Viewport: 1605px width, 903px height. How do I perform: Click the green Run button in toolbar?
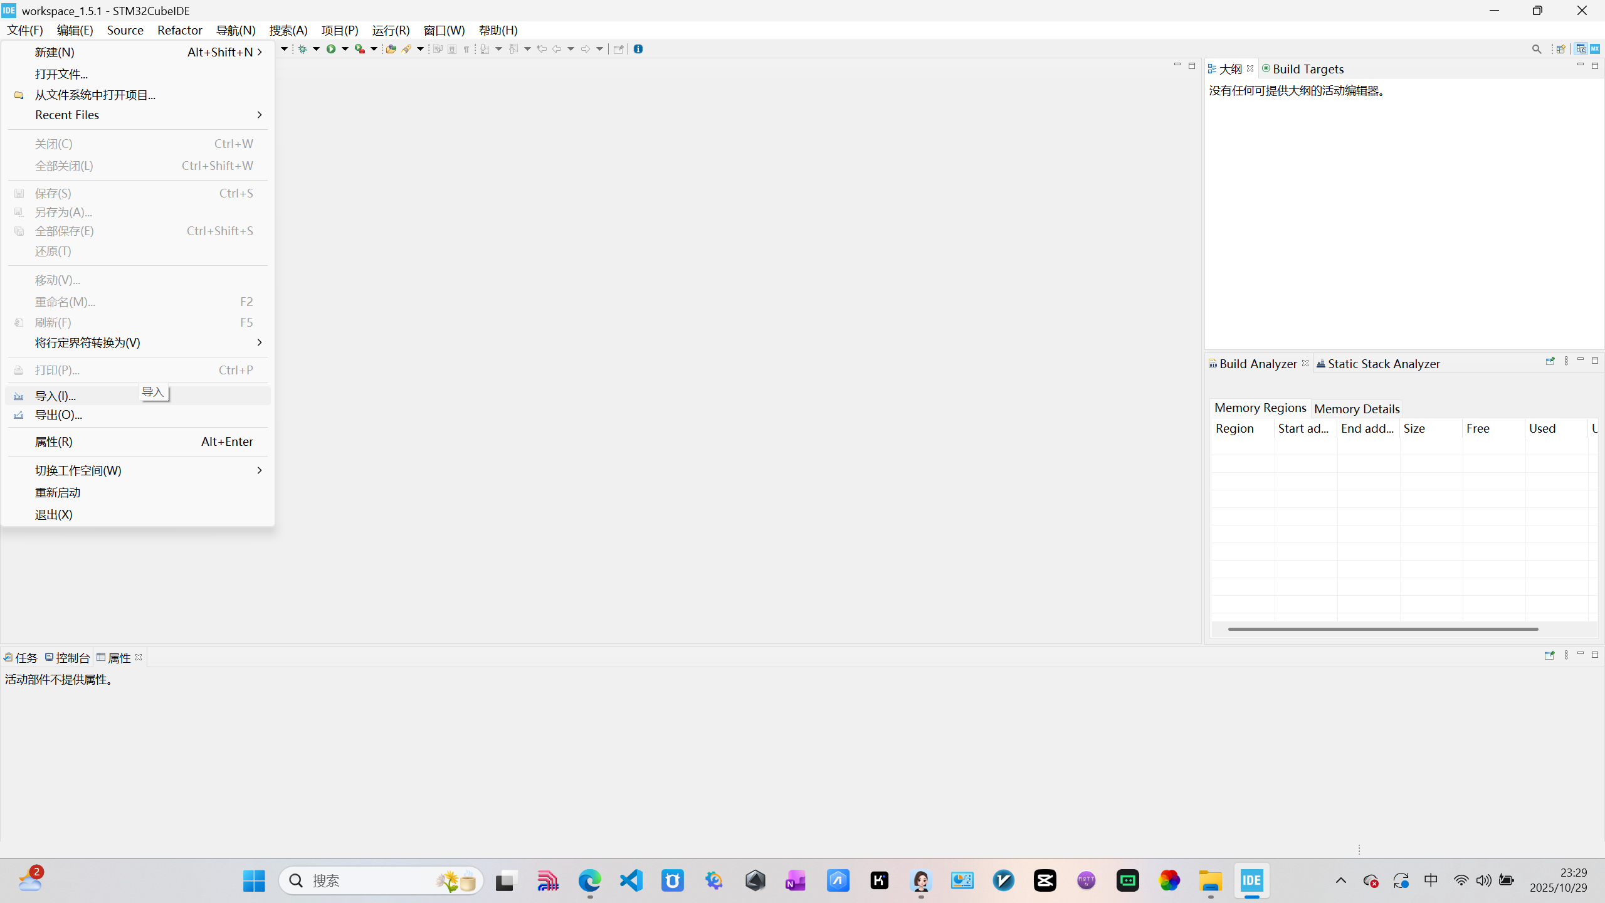pos(330,49)
